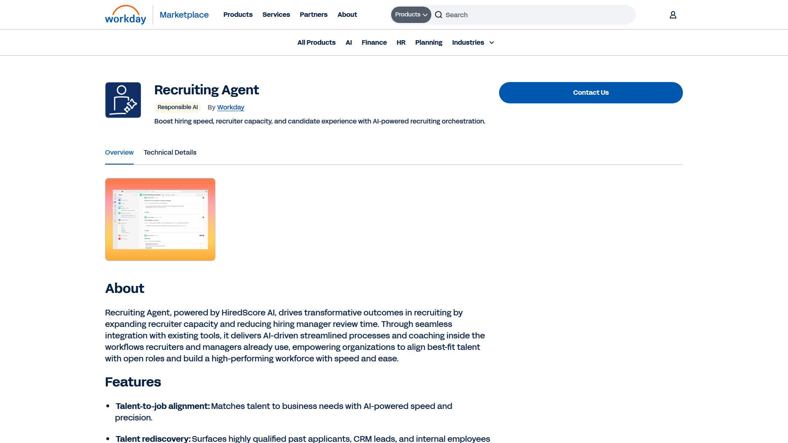Click the Contact Us button
The image size is (788, 443).
(x=591, y=93)
